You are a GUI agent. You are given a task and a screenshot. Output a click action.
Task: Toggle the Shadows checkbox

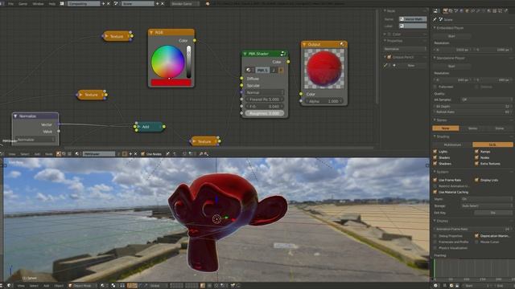tap(435, 164)
